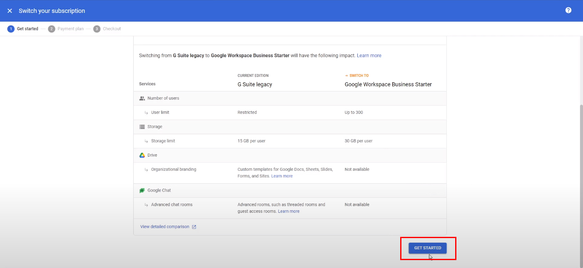
Task: Click the external link icon beside View detailed comparison
Action: [194, 227]
